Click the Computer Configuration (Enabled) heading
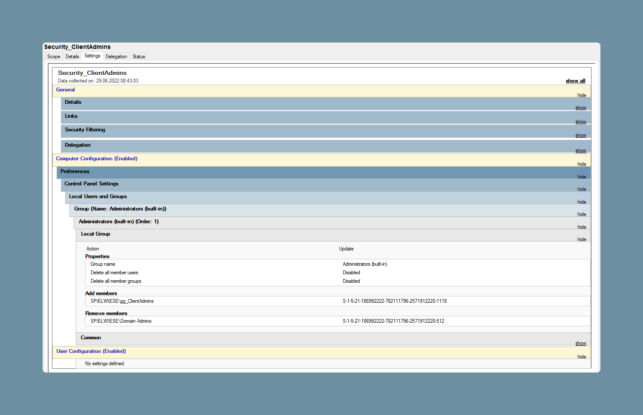The height and width of the screenshot is (415, 643). click(x=97, y=159)
